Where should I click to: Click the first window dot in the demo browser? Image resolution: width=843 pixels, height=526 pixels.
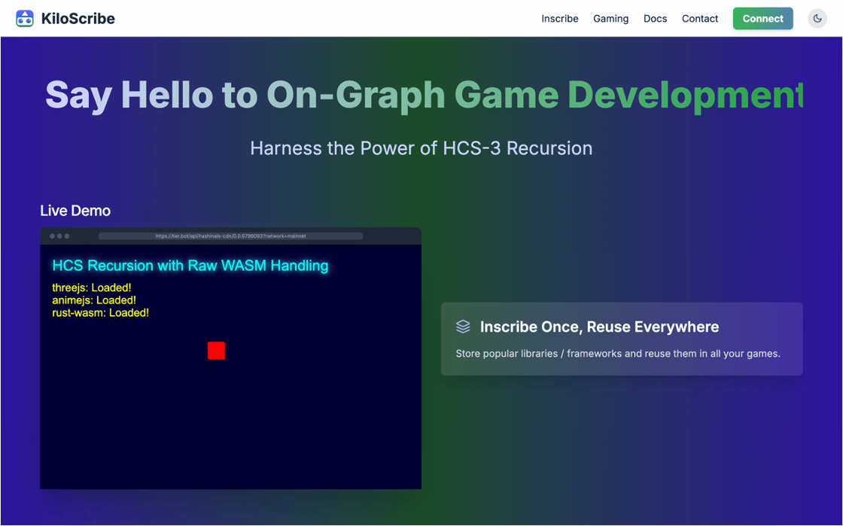[x=52, y=236]
